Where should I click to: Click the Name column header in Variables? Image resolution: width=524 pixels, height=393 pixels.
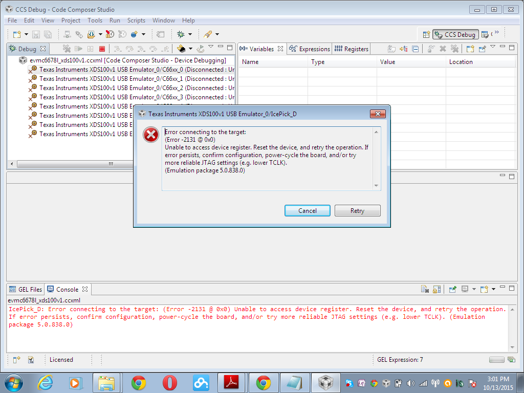(273, 62)
